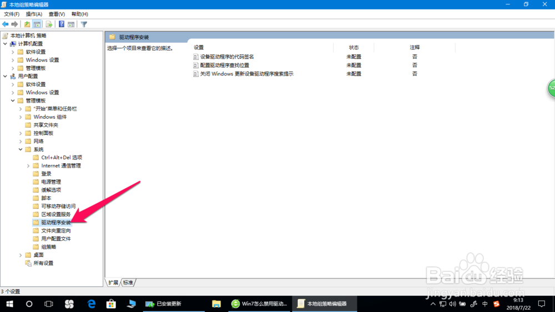555x312 pixels.
Task: Open the notification center icon
Action: click(542, 304)
